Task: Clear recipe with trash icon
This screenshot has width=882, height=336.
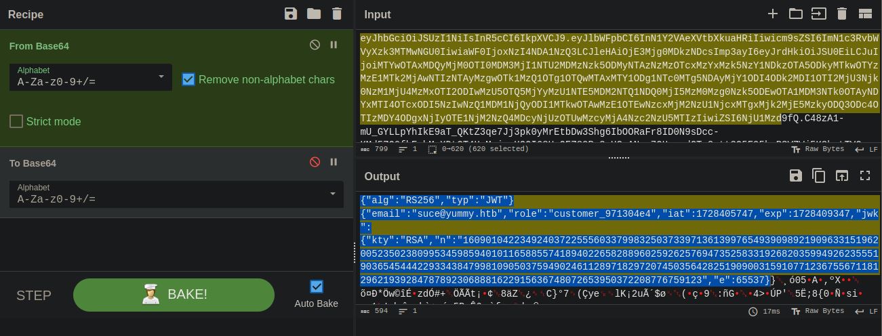Action: tap(337, 14)
